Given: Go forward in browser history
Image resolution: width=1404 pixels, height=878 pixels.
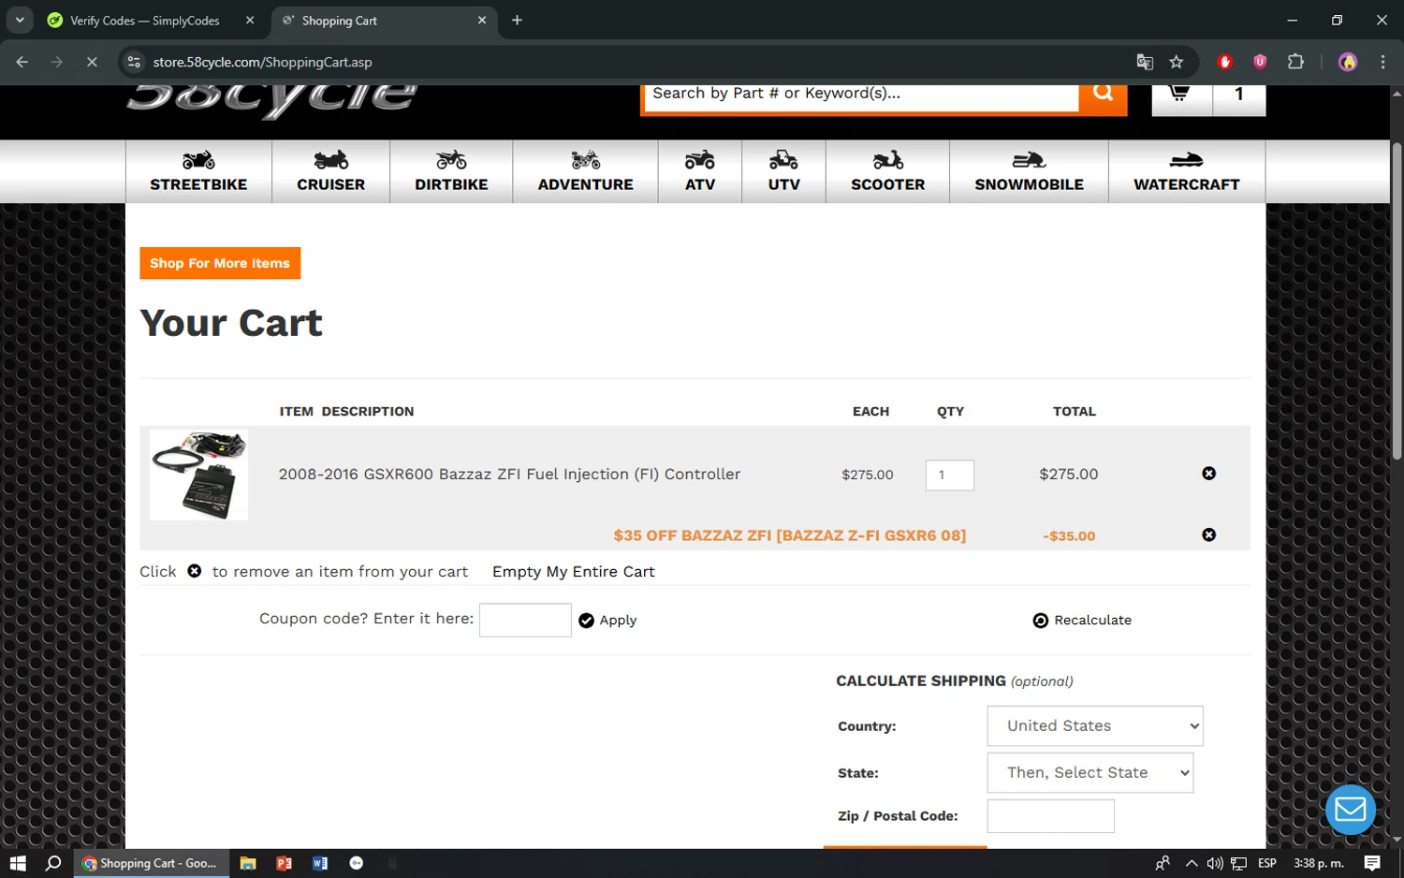Looking at the screenshot, I should pyautogui.click(x=57, y=62).
